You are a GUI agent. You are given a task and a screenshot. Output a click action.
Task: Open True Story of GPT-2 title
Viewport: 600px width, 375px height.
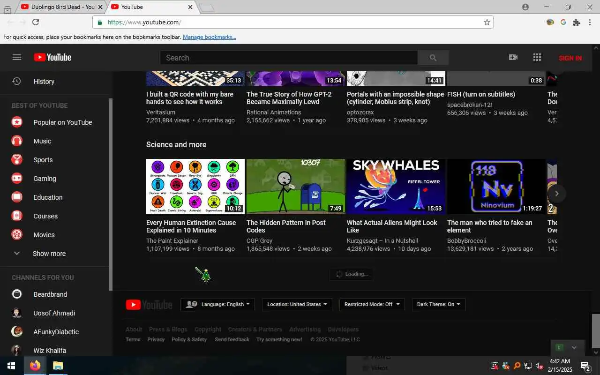tap(289, 98)
